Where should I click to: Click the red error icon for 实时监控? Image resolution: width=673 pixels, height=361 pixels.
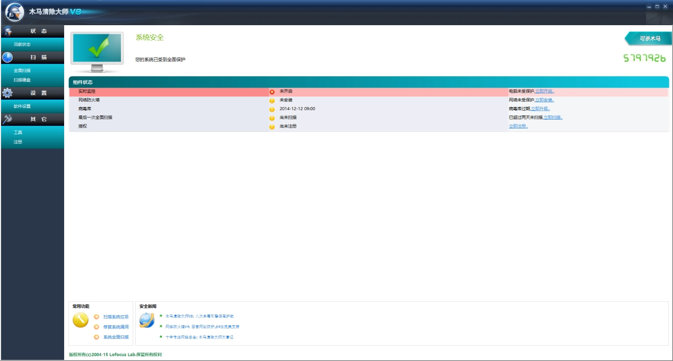point(272,92)
